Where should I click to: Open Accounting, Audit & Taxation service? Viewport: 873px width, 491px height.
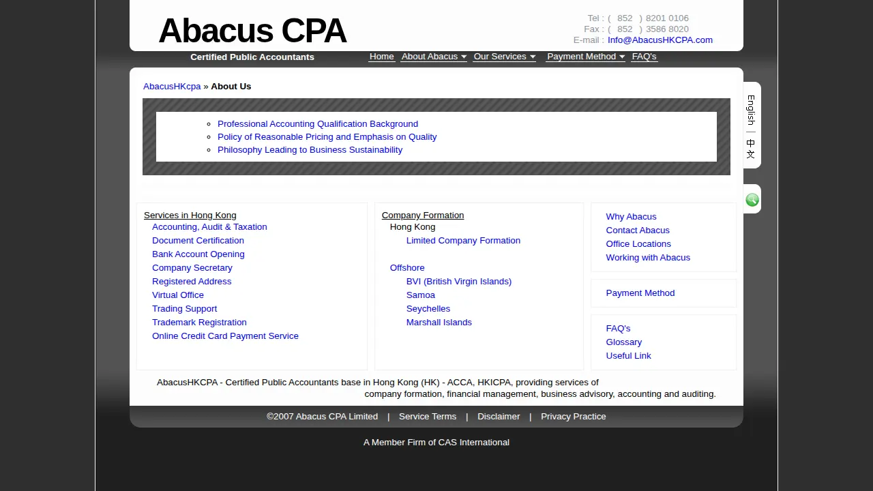pos(209,227)
